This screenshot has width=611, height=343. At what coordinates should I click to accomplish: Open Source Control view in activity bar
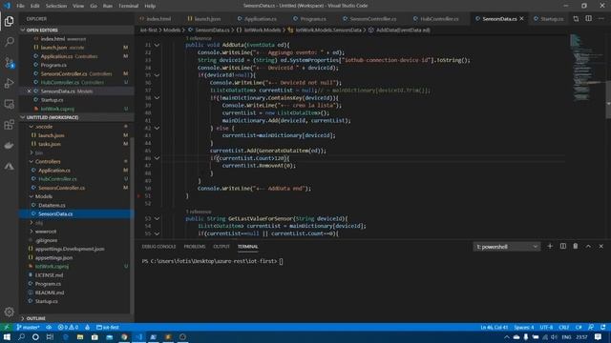9,63
